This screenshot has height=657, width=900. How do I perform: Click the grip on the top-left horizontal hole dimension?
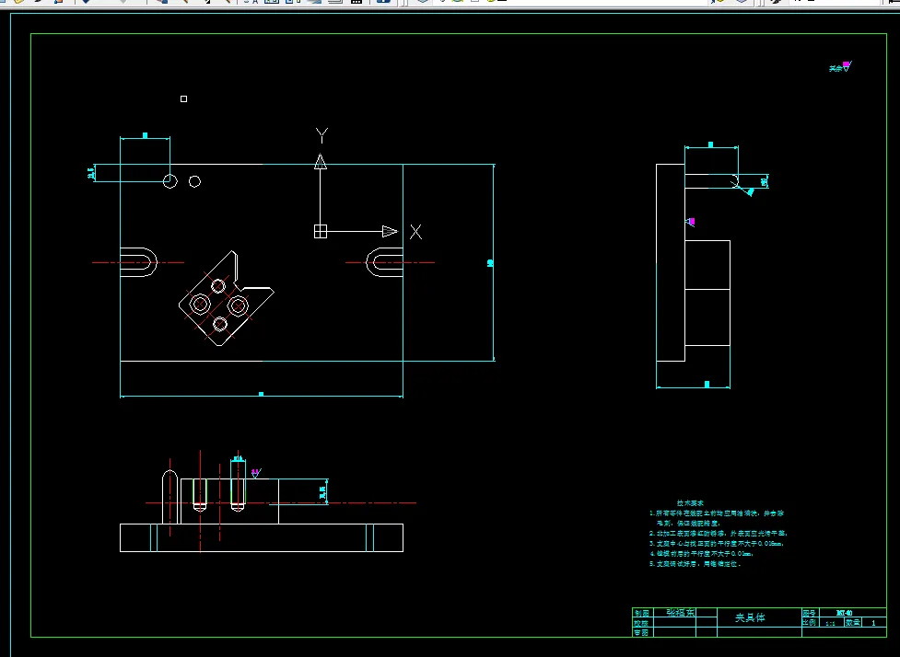coord(146,136)
